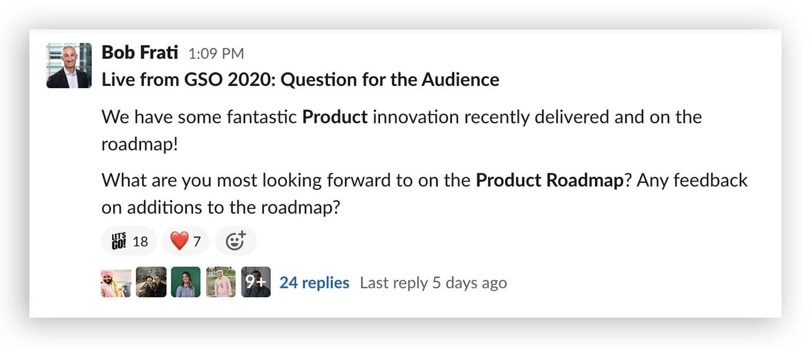Click the 18 count on Let's Go reaction
The height and width of the screenshot is (347, 811).
(140, 241)
